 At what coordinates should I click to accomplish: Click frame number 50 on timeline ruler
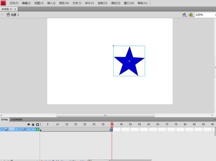pyautogui.click(x=130, y=124)
